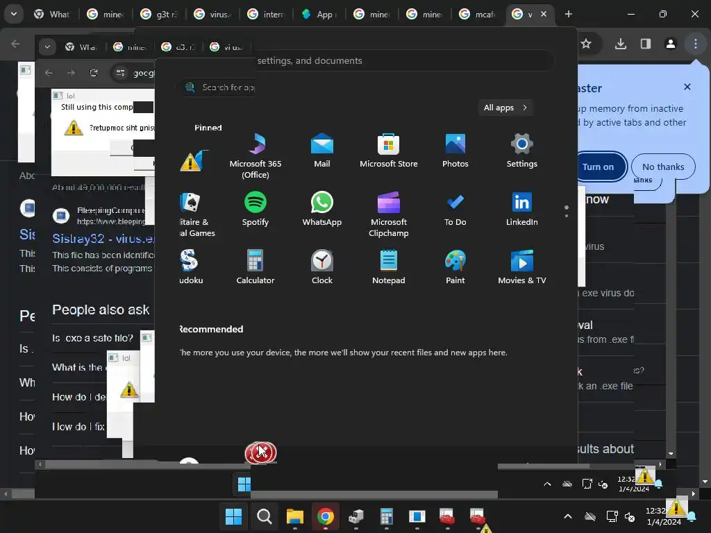
Task: Toggle Chrome side panel icon
Action: point(645,44)
